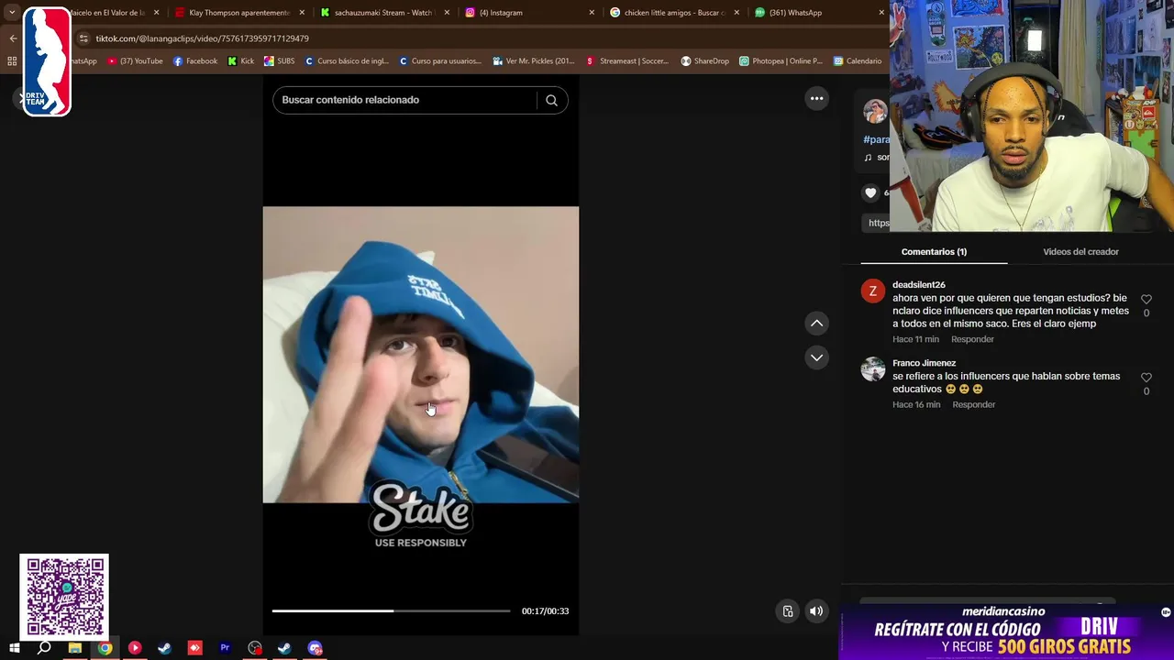1174x660 pixels.
Task: Open Curso básico de inglés bookmark
Action: (347, 61)
